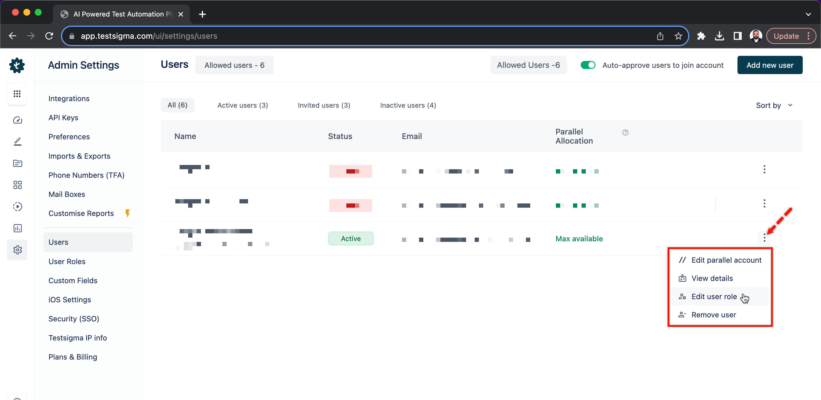
Task: Open the run results play icon
Action: pos(17,206)
